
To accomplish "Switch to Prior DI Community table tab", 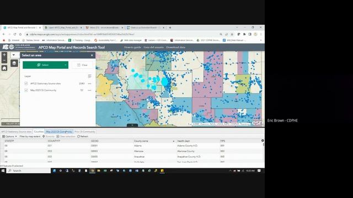I will tap(84, 131).
